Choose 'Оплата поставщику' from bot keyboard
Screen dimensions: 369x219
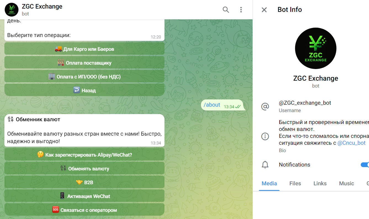click(x=84, y=62)
